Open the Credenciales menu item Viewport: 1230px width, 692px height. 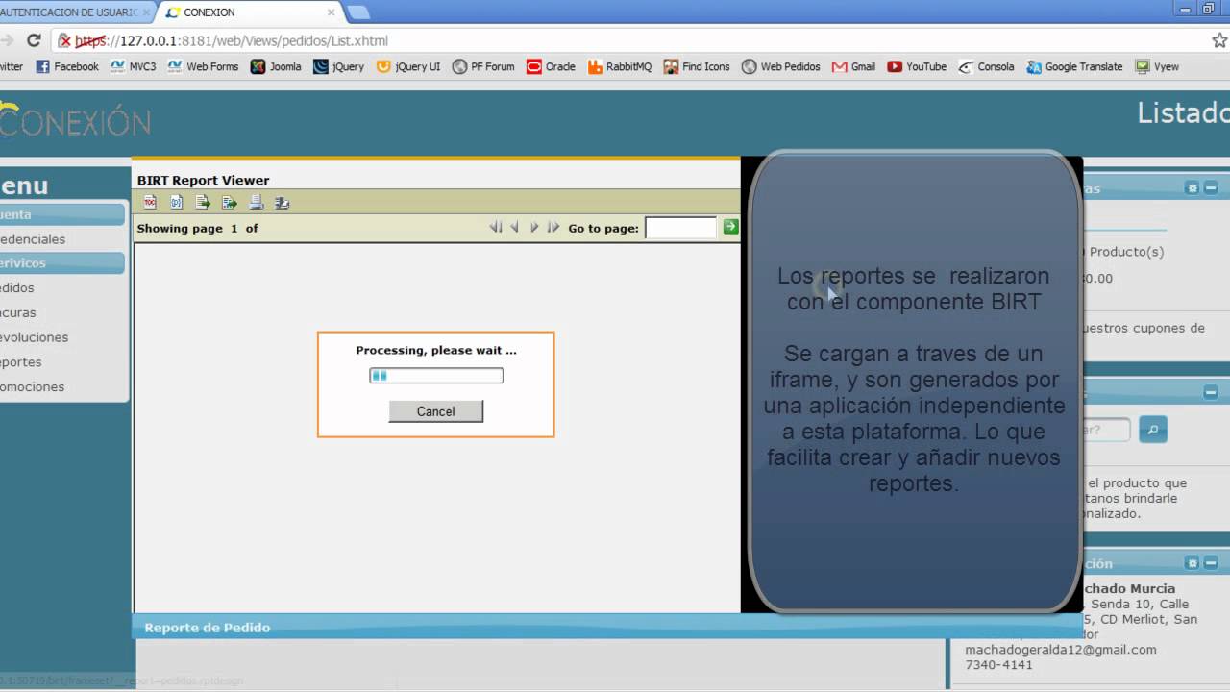(x=33, y=239)
